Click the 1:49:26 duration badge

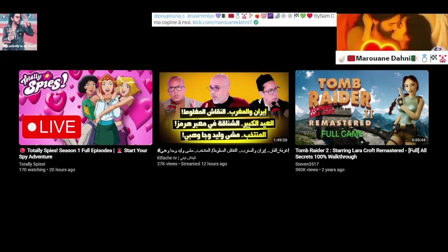click(x=280, y=140)
